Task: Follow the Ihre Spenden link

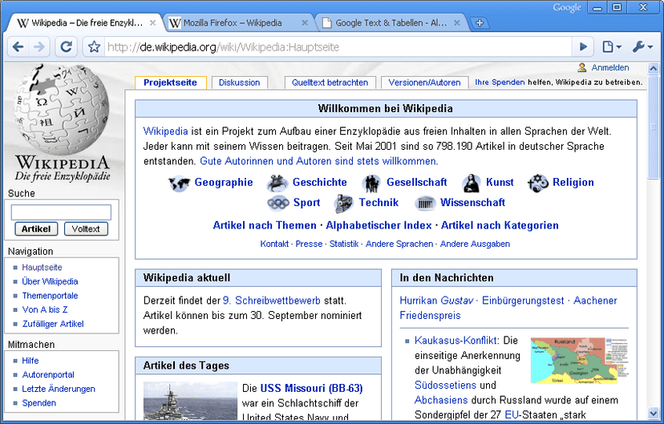Action: [x=500, y=82]
